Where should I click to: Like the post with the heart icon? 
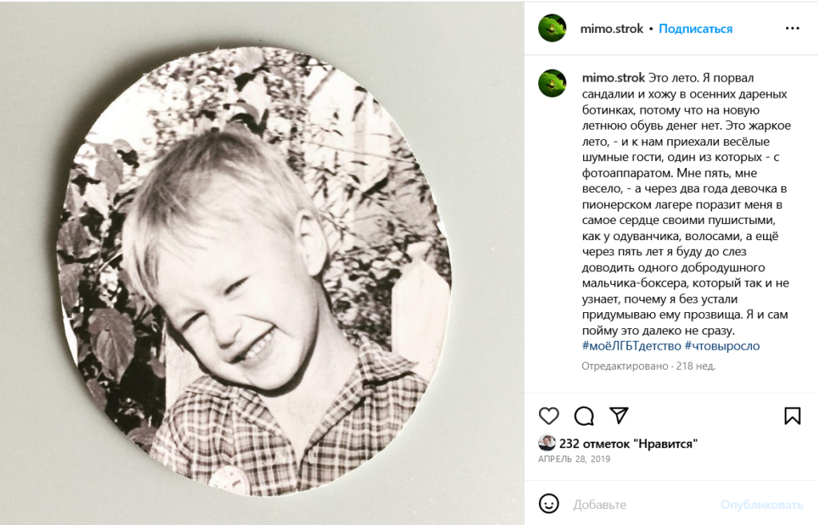point(549,416)
